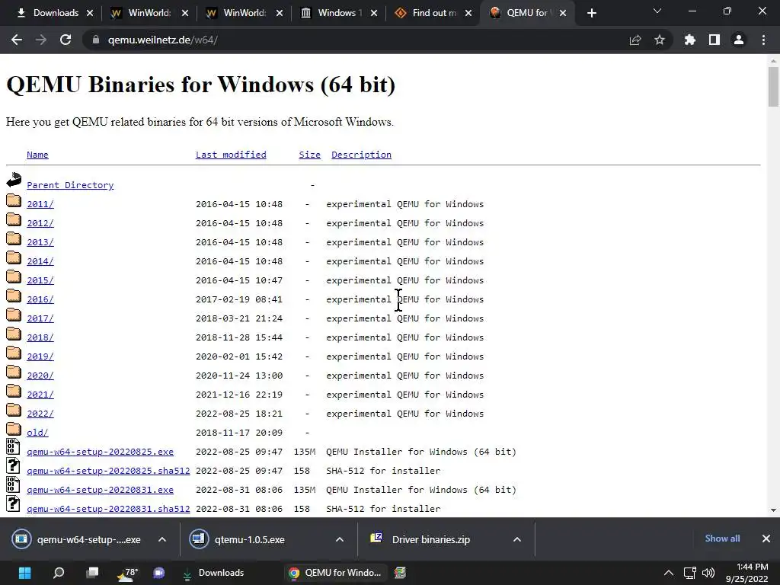Show hidden system tray icons
780x585 pixels.
coord(669,574)
